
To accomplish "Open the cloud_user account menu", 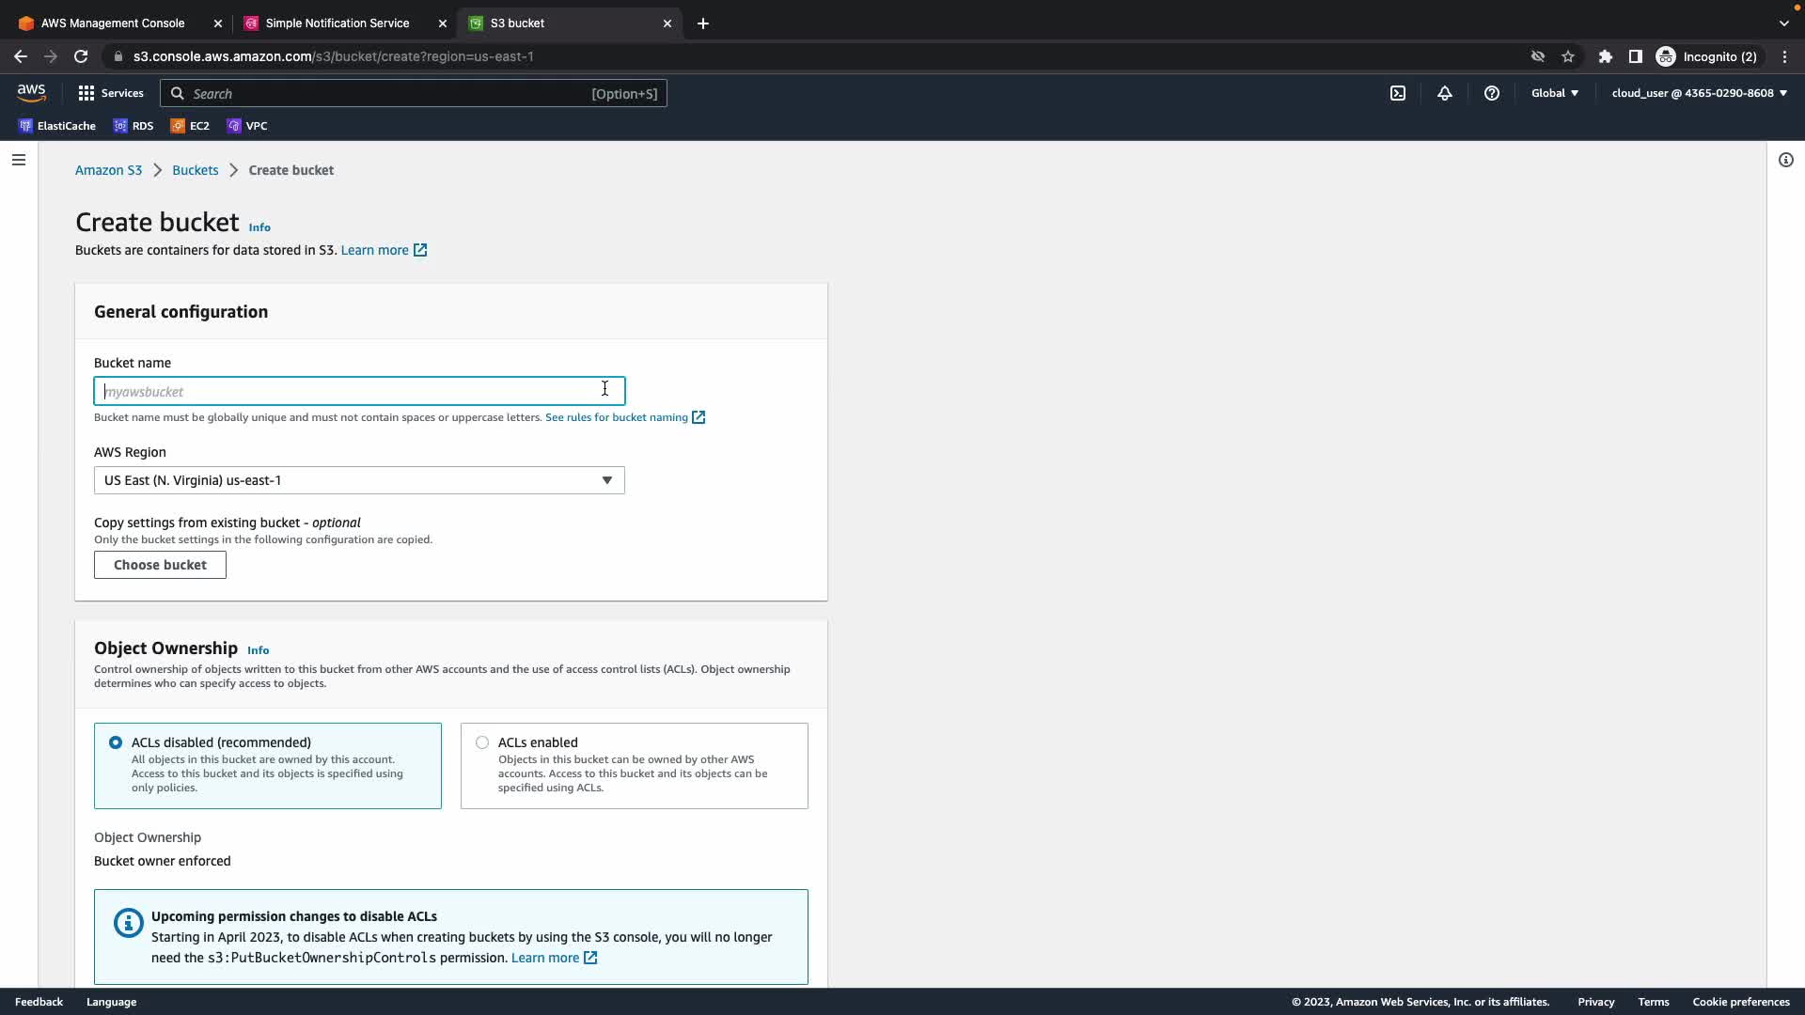I will click(1699, 93).
